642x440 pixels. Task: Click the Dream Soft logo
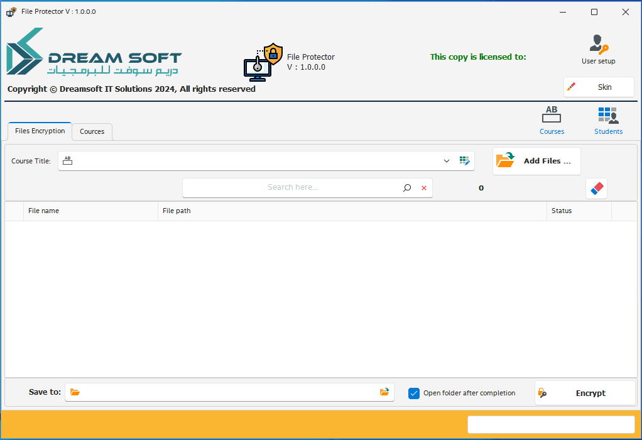coord(94,52)
